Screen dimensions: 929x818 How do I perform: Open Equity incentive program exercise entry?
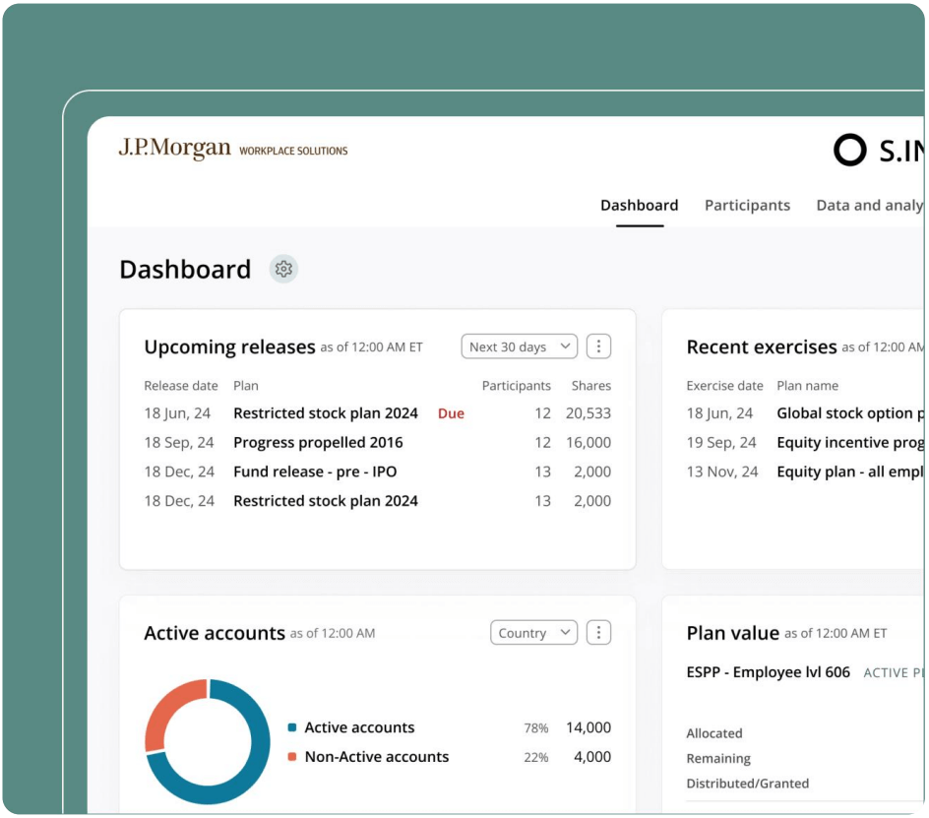tap(849, 443)
